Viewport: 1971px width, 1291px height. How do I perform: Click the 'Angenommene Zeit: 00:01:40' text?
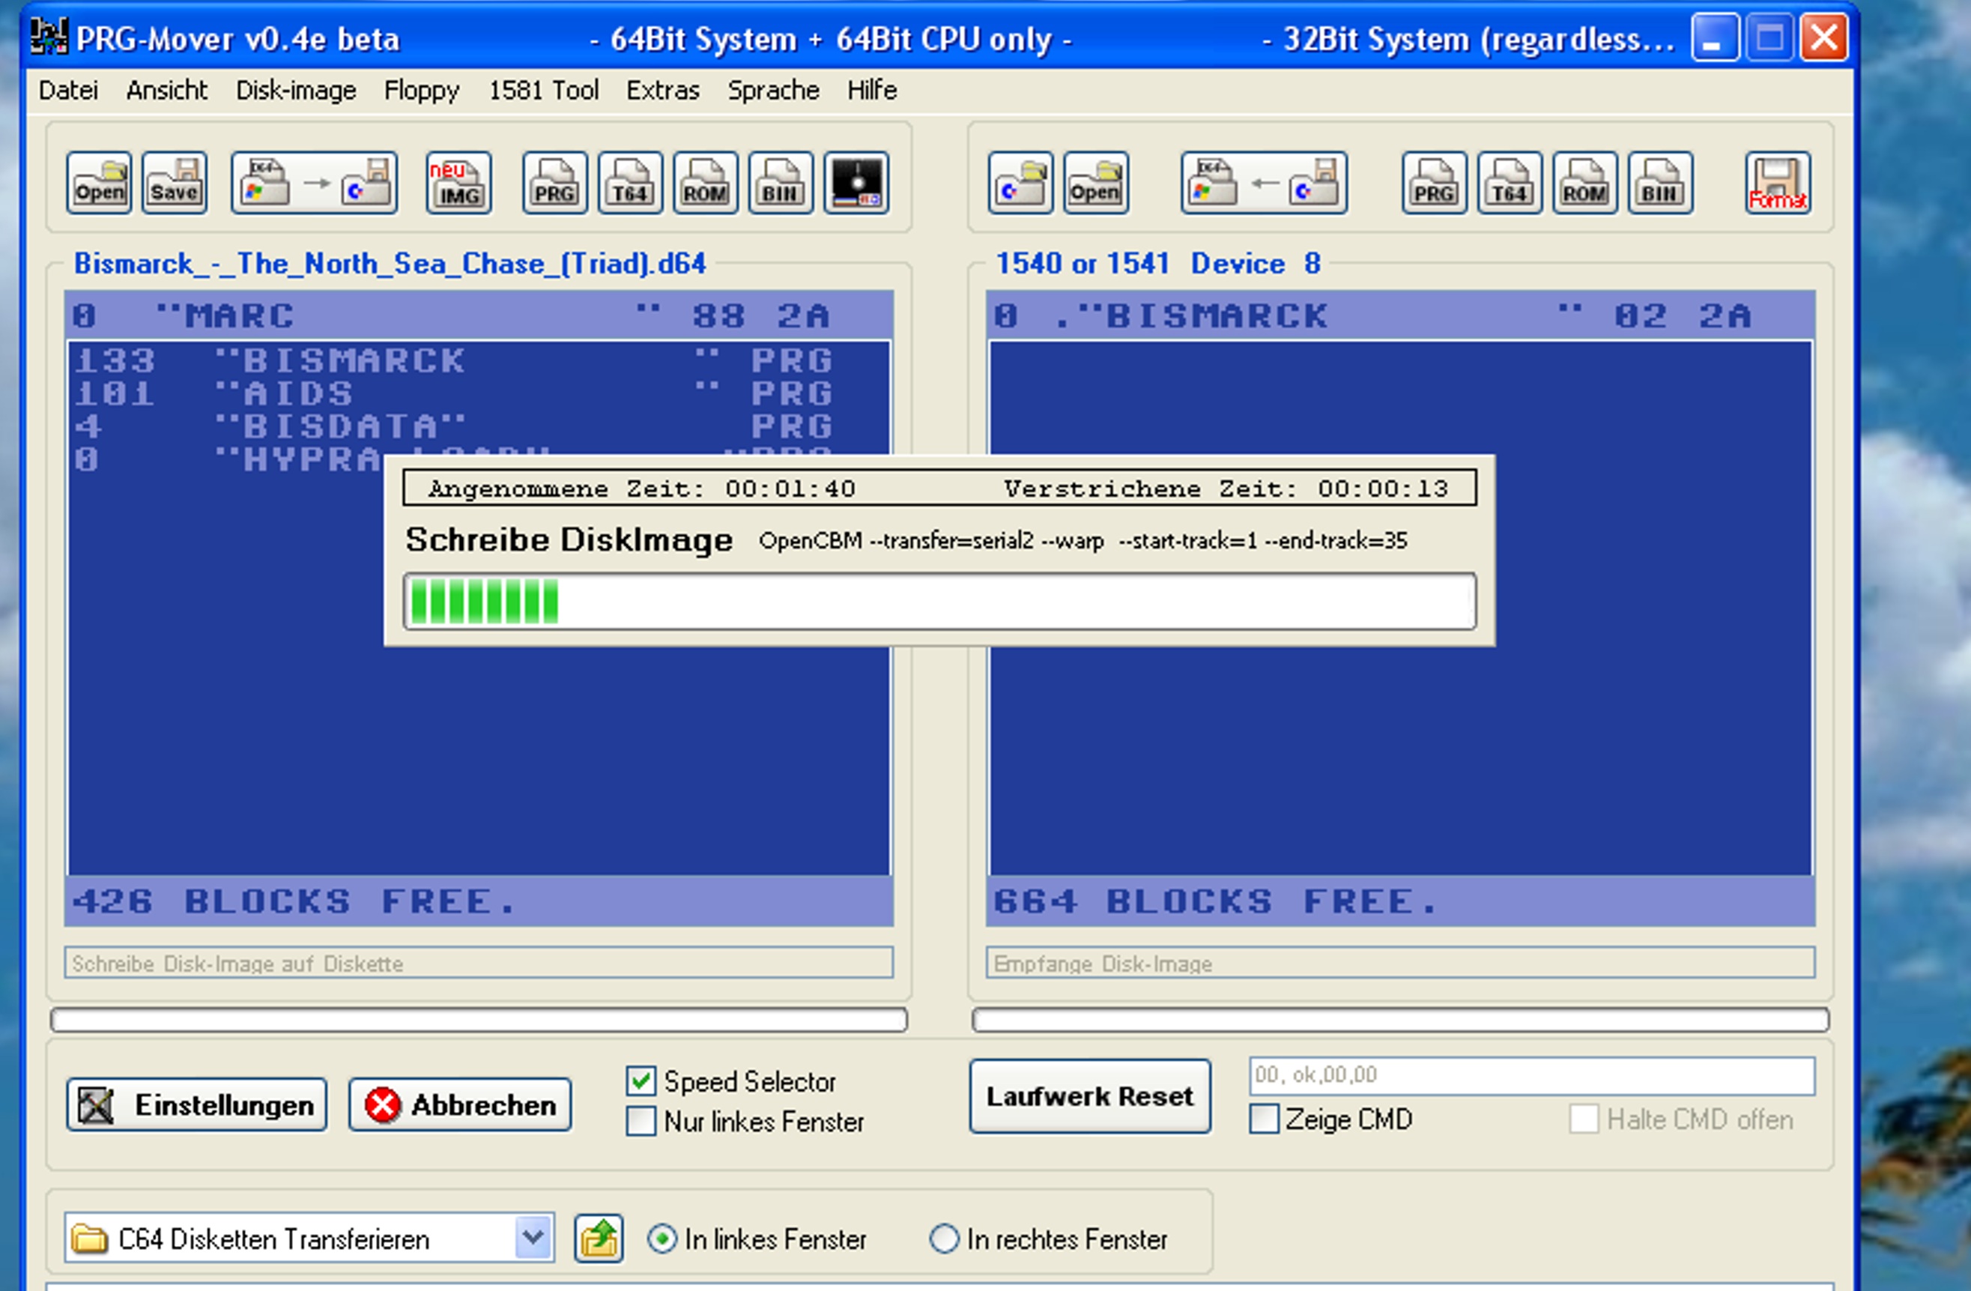point(642,489)
